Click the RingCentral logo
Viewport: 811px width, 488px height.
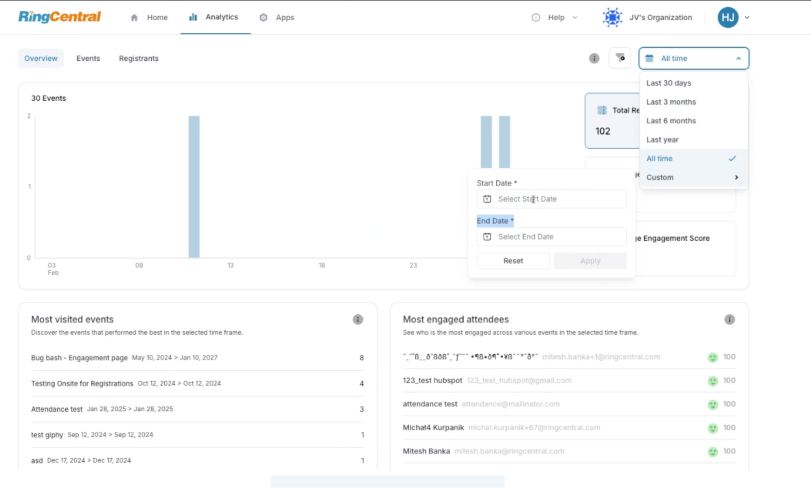[59, 17]
